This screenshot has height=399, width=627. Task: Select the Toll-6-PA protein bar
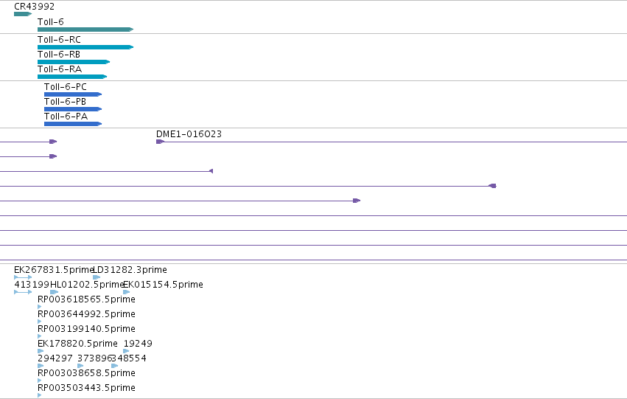[x=73, y=124]
